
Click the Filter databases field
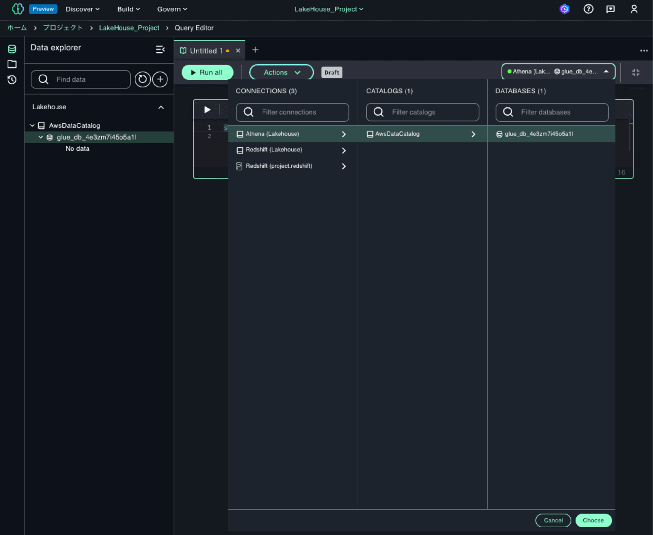click(552, 112)
